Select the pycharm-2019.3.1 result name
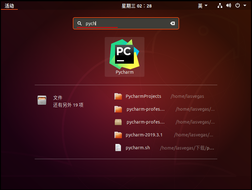The width and height of the screenshot is (252, 190). coord(144,135)
